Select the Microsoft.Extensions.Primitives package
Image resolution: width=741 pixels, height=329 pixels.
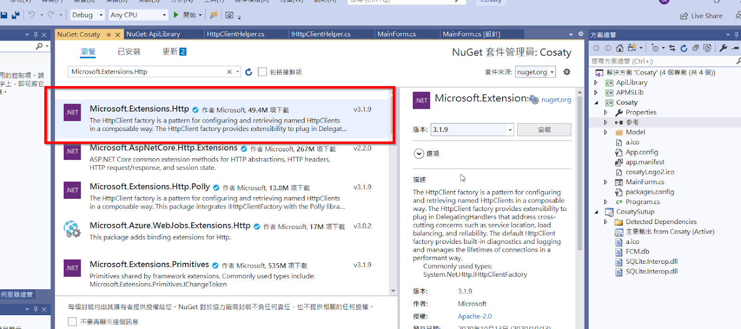tap(222, 275)
